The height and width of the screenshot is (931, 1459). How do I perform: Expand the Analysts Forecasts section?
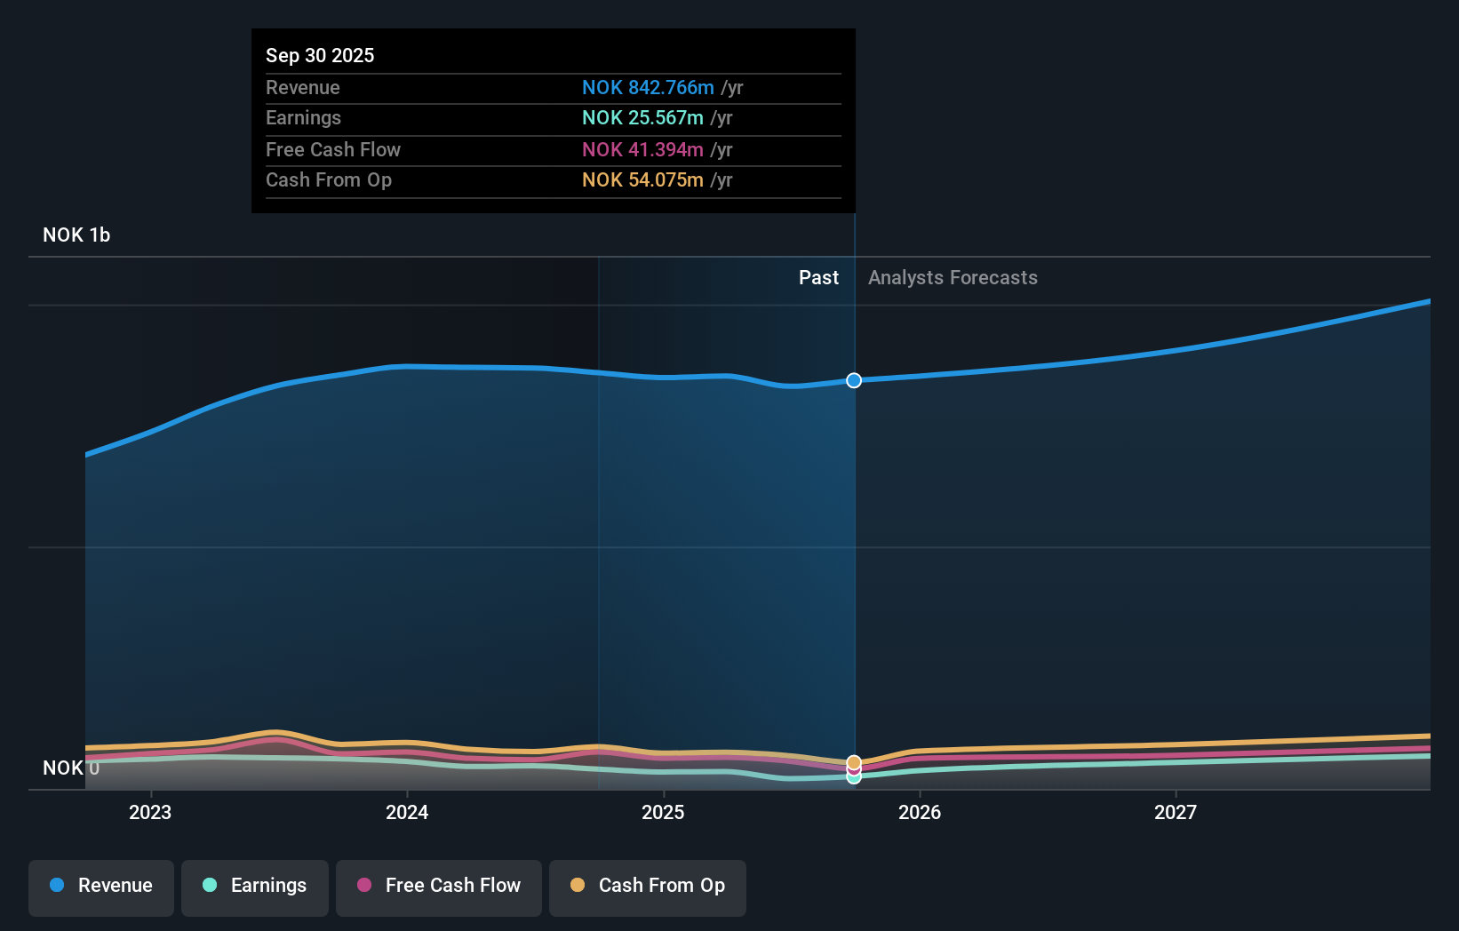953,277
